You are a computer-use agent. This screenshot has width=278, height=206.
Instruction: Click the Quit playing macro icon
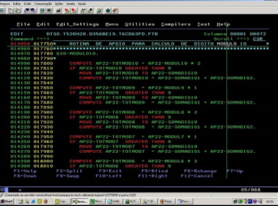(90, 10)
